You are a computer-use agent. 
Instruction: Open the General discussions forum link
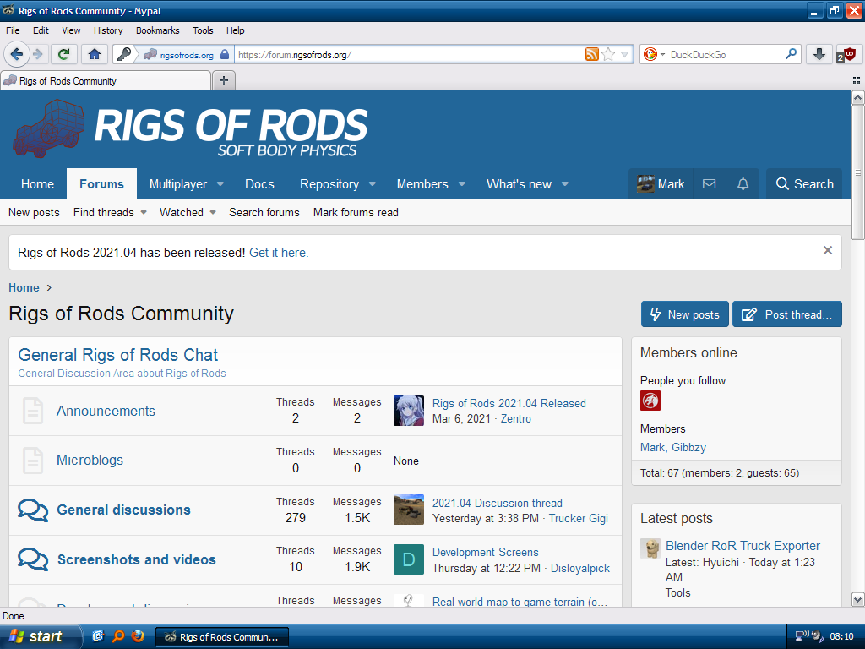(123, 510)
